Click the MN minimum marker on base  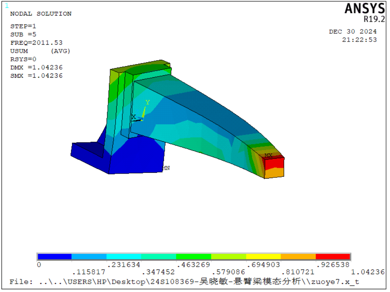point(166,168)
